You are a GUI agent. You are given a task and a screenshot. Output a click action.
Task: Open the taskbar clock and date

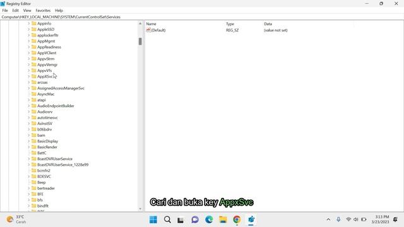[x=380, y=219]
